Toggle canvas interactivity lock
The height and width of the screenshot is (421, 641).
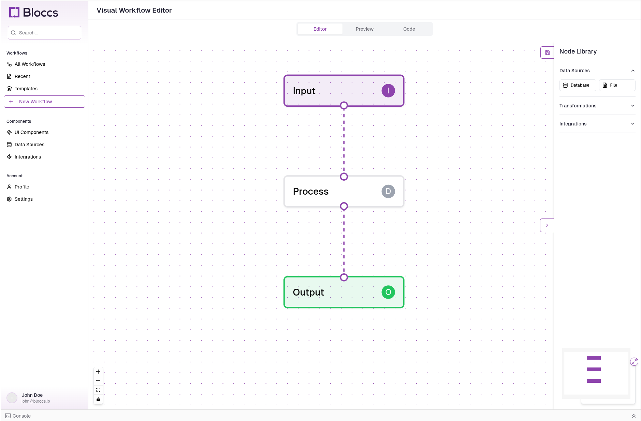point(98,399)
